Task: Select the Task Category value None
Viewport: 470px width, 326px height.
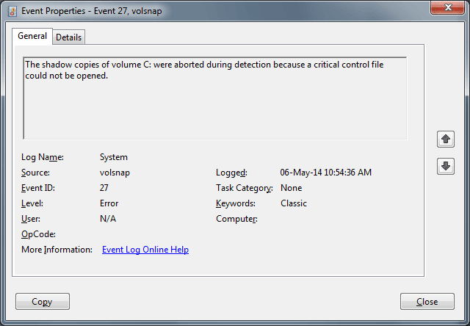Action: tap(292, 188)
